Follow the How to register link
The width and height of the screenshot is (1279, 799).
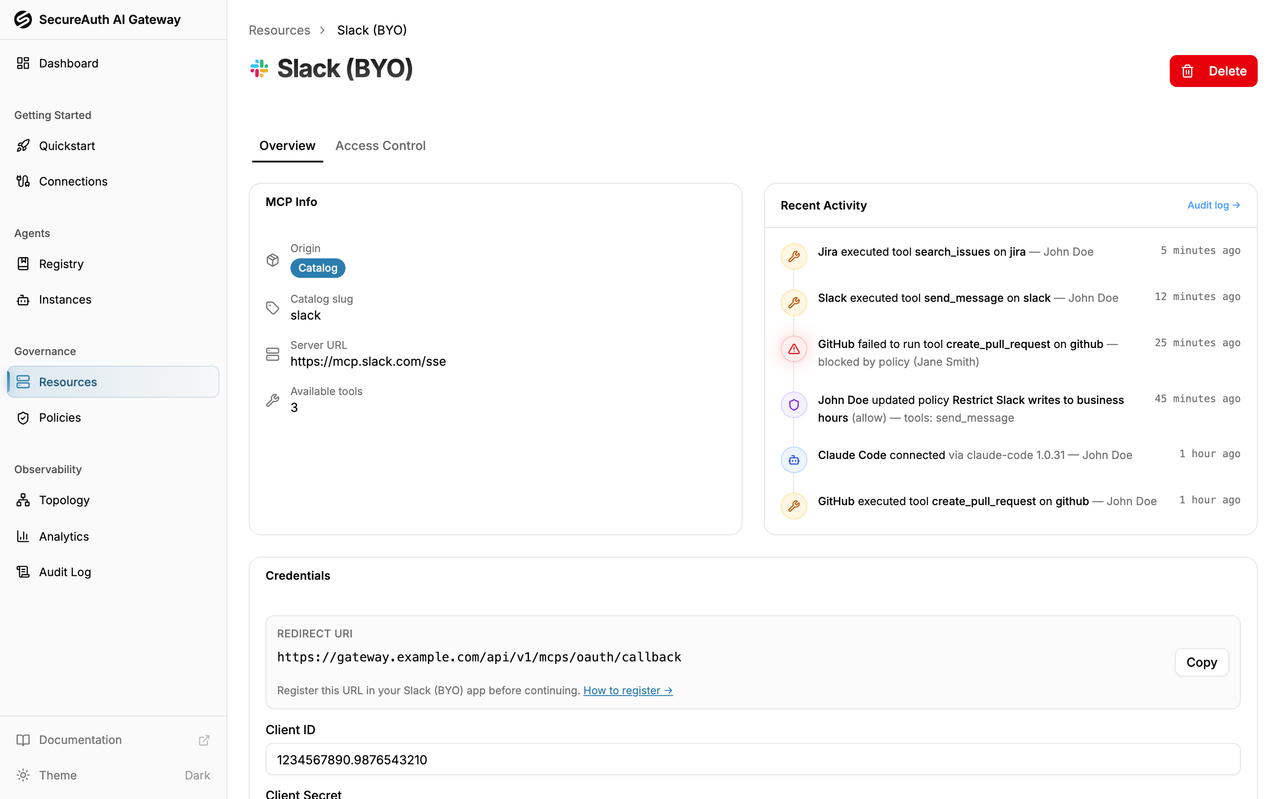tap(628, 691)
